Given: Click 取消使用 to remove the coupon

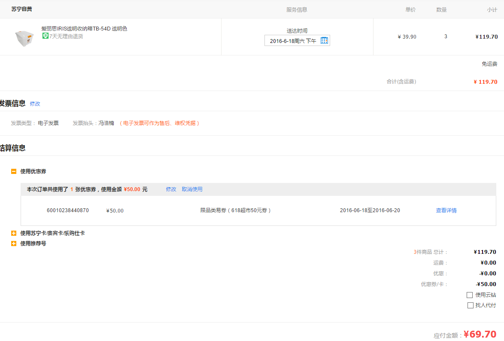Looking at the screenshot, I should click(x=192, y=189).
